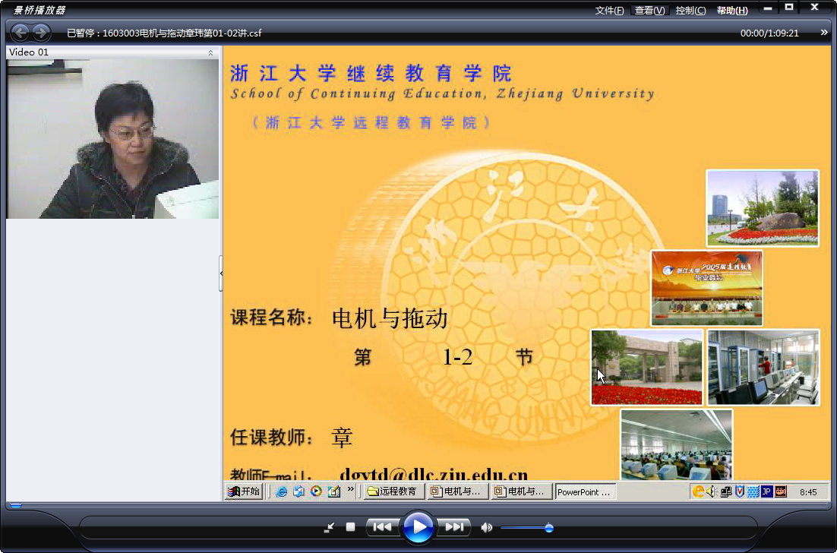This screenshot has height=553, width=837.
Task: Collapse the Video 01 panel chevron
Action: pyautogui.click(x=210, y=52)
